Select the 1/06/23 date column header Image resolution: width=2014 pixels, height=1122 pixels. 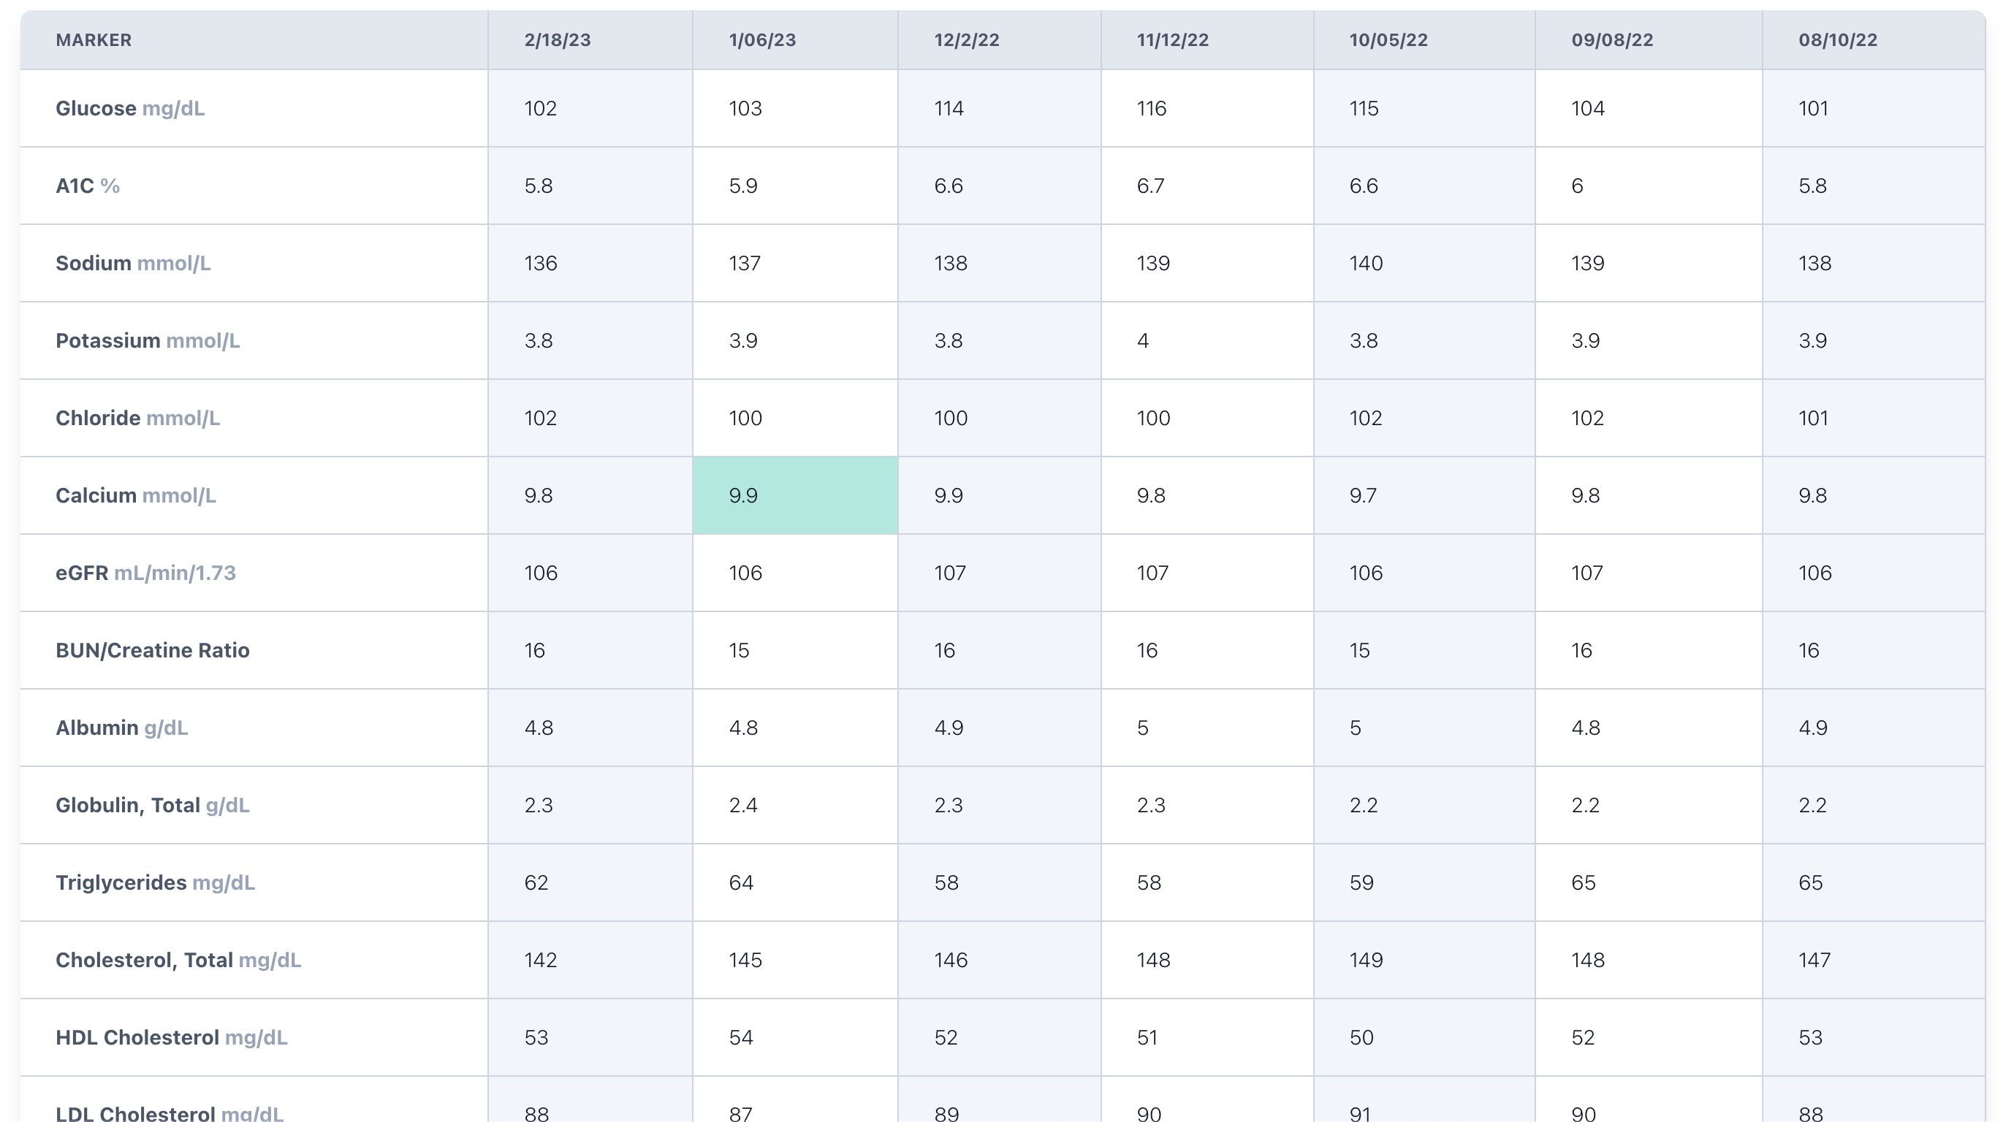pos(762,40)
